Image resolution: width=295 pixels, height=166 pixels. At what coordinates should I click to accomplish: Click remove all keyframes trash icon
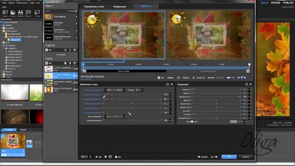tap(194, 77)
